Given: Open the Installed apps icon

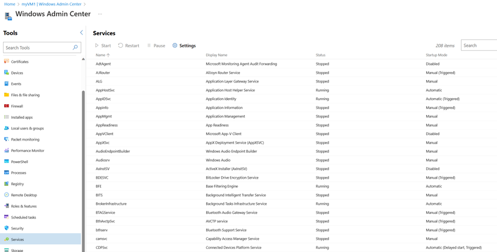Looking at the screenshot, I should pos(6,117).
